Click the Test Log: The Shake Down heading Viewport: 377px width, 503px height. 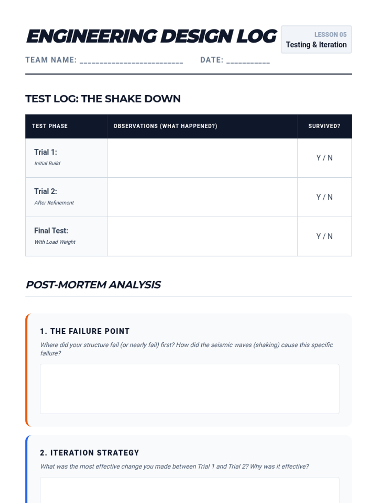(x=103, y=99)
